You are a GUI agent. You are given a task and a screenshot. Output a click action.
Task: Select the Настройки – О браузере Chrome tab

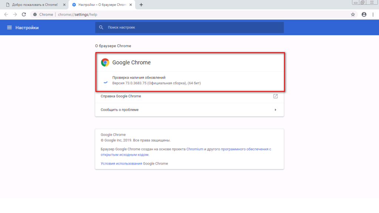click(102, 4)
